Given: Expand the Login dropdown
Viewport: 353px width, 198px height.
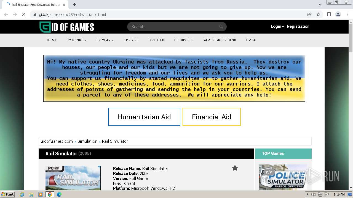Looking at the screenshot, I should [277, 26].
